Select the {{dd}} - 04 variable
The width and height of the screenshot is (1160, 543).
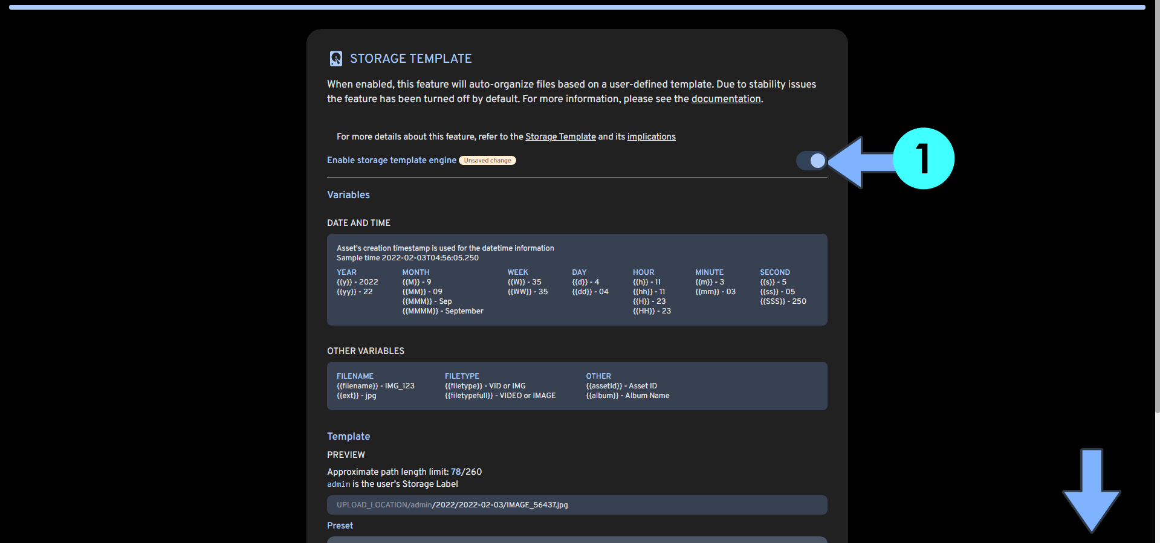[x=591, y=292]
